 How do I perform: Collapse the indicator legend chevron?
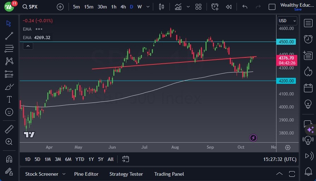tap(28, 46)
